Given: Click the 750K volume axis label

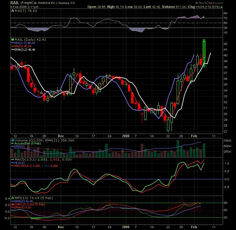Looking at the screenshot, I should coord(227,141).
